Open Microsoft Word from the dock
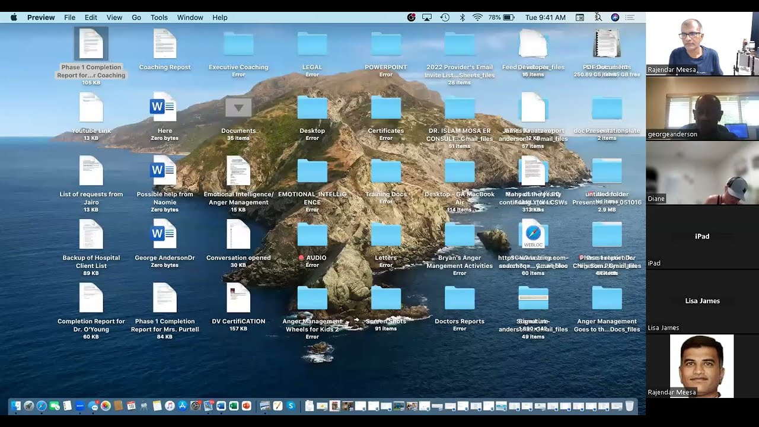759x427 pixels. point(221,406)
